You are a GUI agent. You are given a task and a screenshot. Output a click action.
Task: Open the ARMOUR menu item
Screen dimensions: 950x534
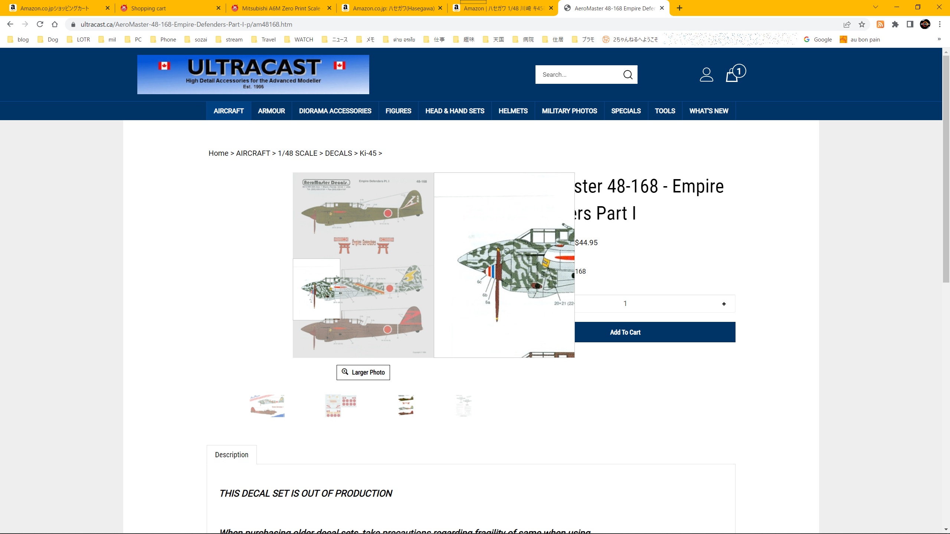tap(271, 111)
